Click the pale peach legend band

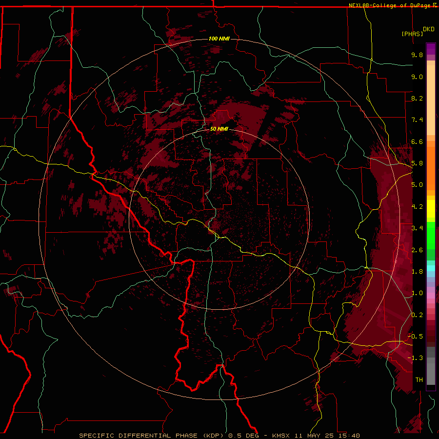point(431,100)
